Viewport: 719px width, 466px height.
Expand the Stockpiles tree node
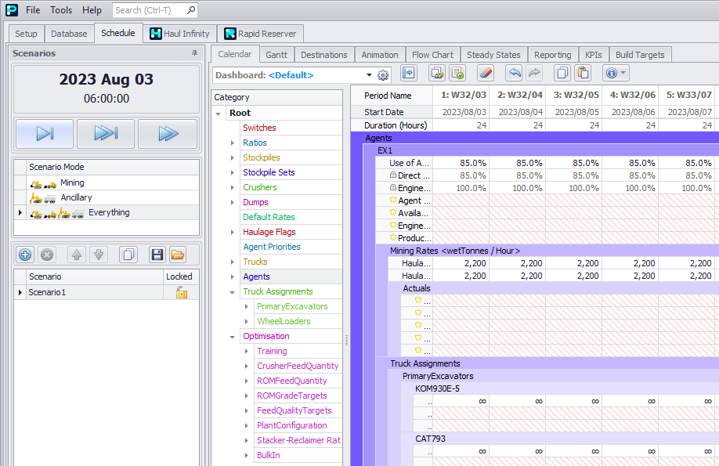pyautogui.click(x=233, y=157)
